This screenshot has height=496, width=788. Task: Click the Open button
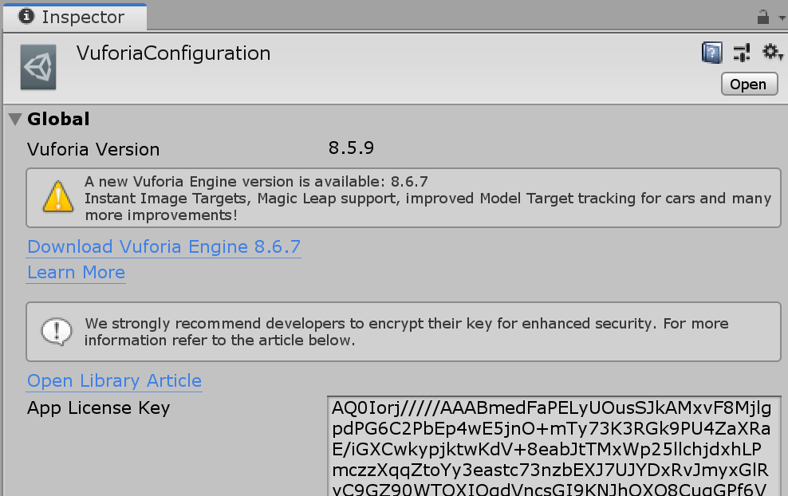pos(749,84)
